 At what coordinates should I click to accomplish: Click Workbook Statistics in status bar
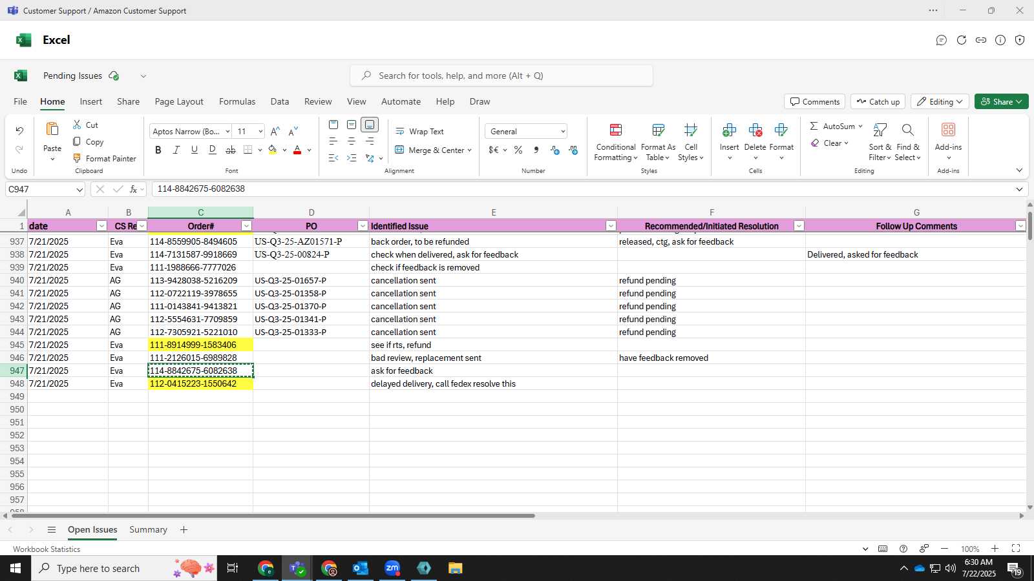point(47,549)
